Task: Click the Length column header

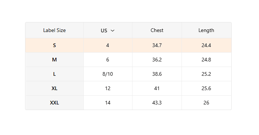Action: (x=206, y=30)
